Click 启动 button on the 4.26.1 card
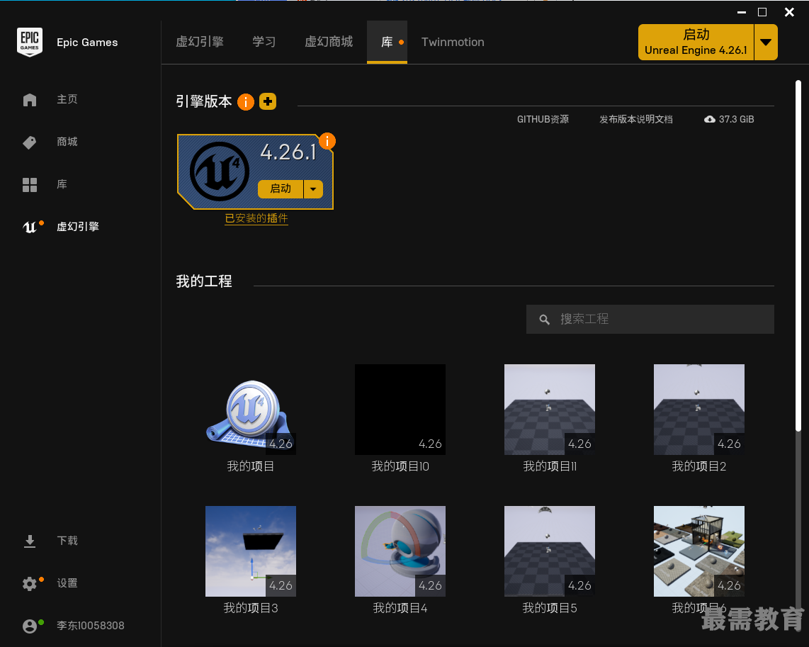This screenshot has height=647, width=809. (x=281, y=189)
